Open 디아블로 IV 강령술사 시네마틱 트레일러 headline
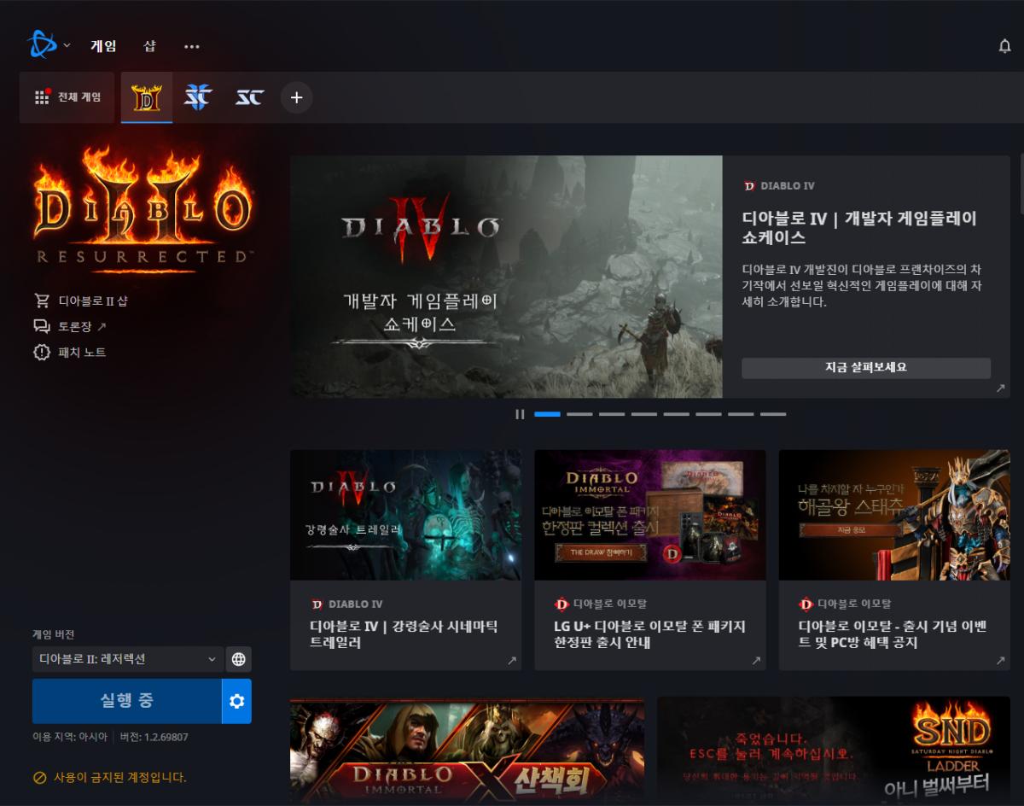The width and height of the screenshot is (1024, 806). (404, 634)
